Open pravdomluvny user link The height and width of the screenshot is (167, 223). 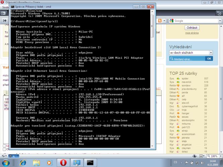click(x=189, y=89)
